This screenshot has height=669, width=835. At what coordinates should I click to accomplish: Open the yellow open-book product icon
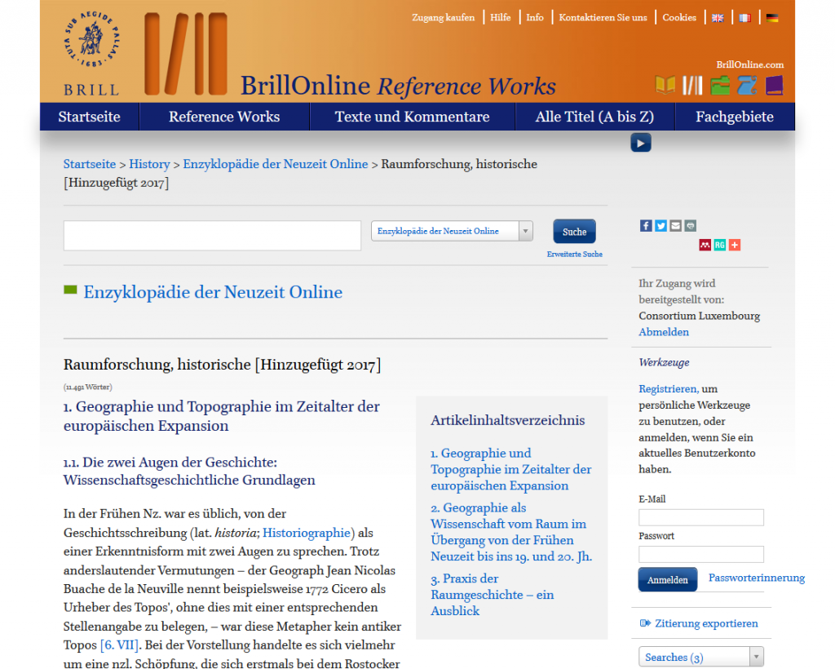pos(665,85)
